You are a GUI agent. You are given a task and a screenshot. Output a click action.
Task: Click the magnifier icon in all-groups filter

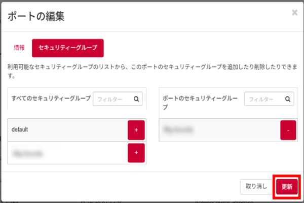pyautogui.click(x=136, y=100)
